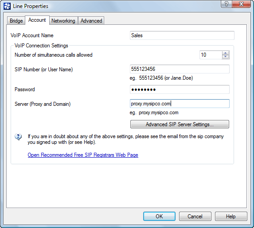Select the Account tab

(x=37, y=20)
